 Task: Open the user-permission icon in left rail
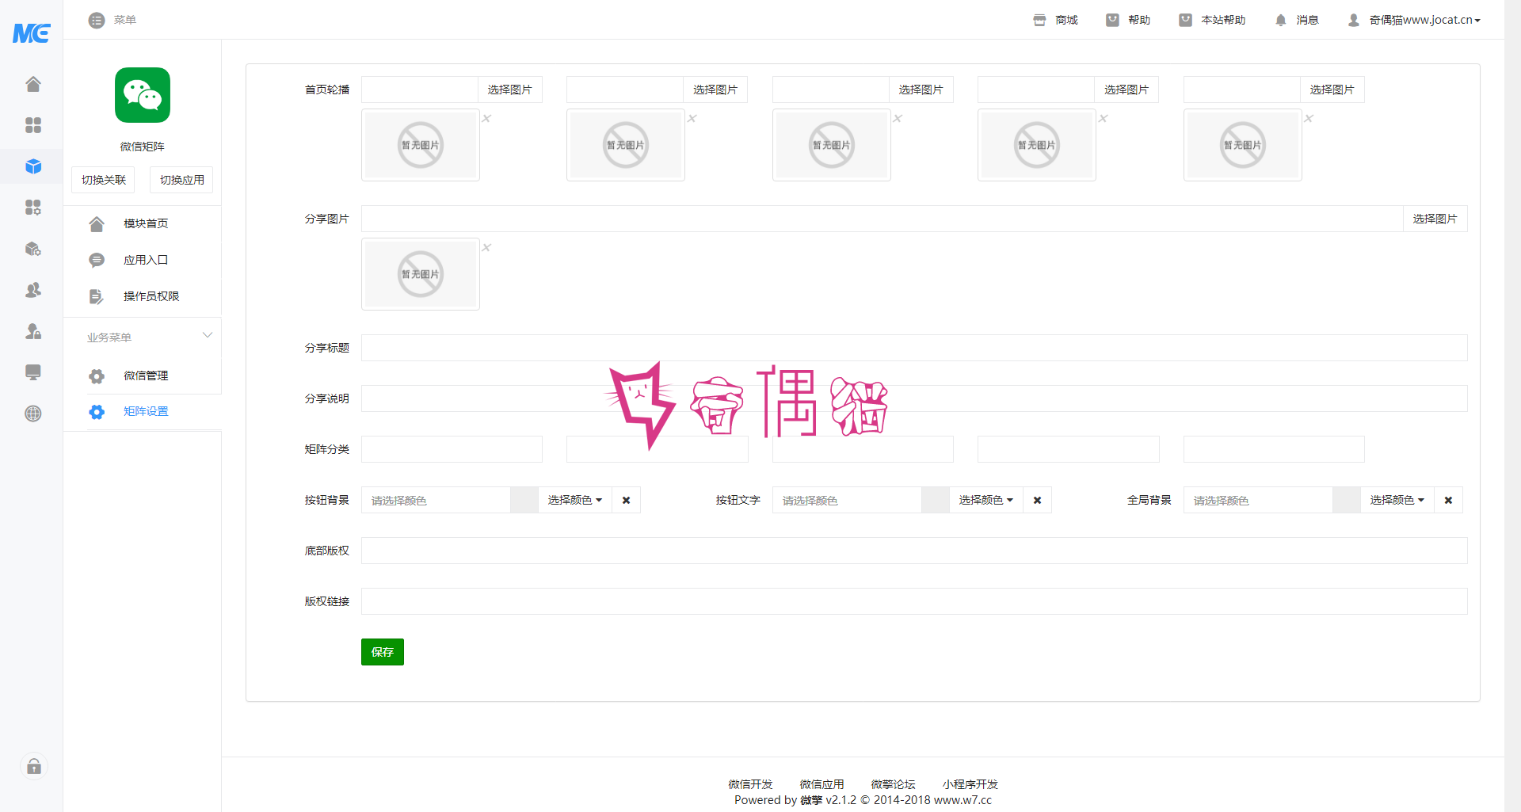(x=32, y=331)
